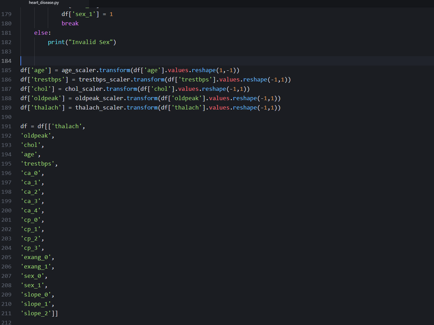Click line number 184 in the gutter
Screen dimensions: 434x325
[x=7, y=61]
